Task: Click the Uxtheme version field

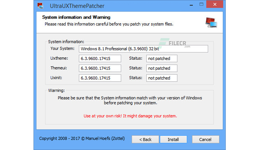Action: pos(100,59)
